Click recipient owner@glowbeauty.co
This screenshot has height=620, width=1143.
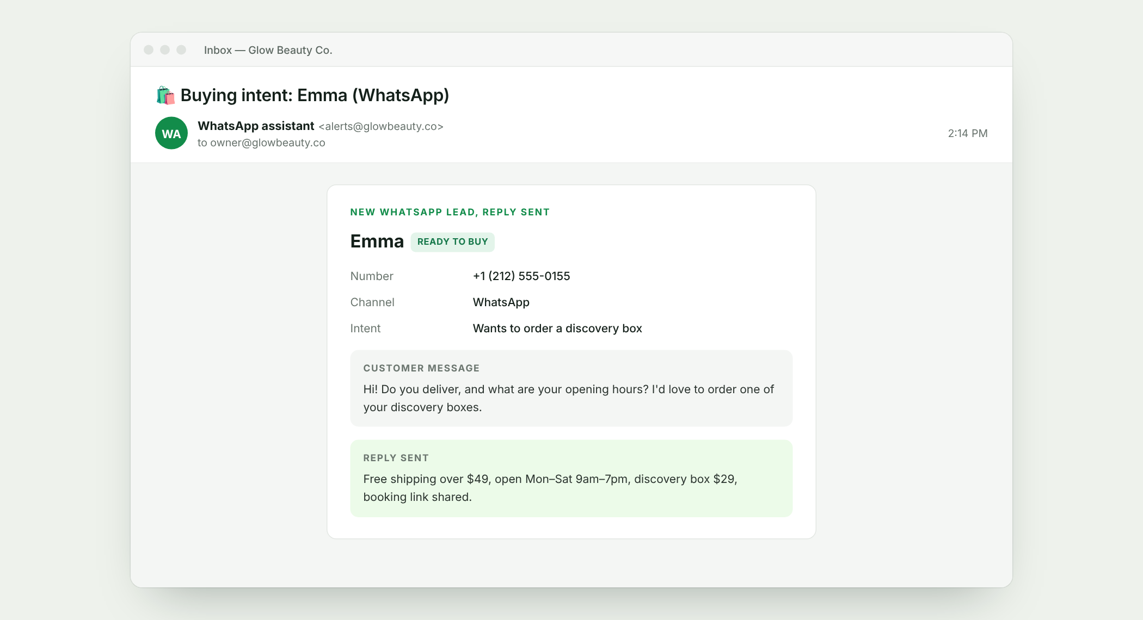pyautogui.click(x=268, y=142)
